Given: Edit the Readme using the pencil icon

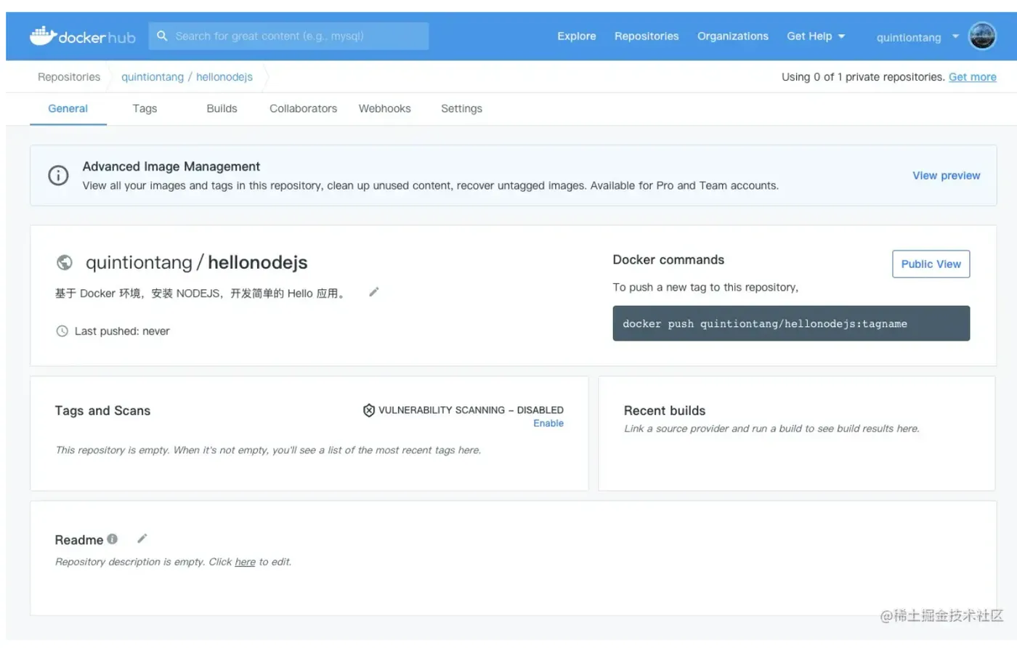Looking at the screenshot, I should coord(142,538).
